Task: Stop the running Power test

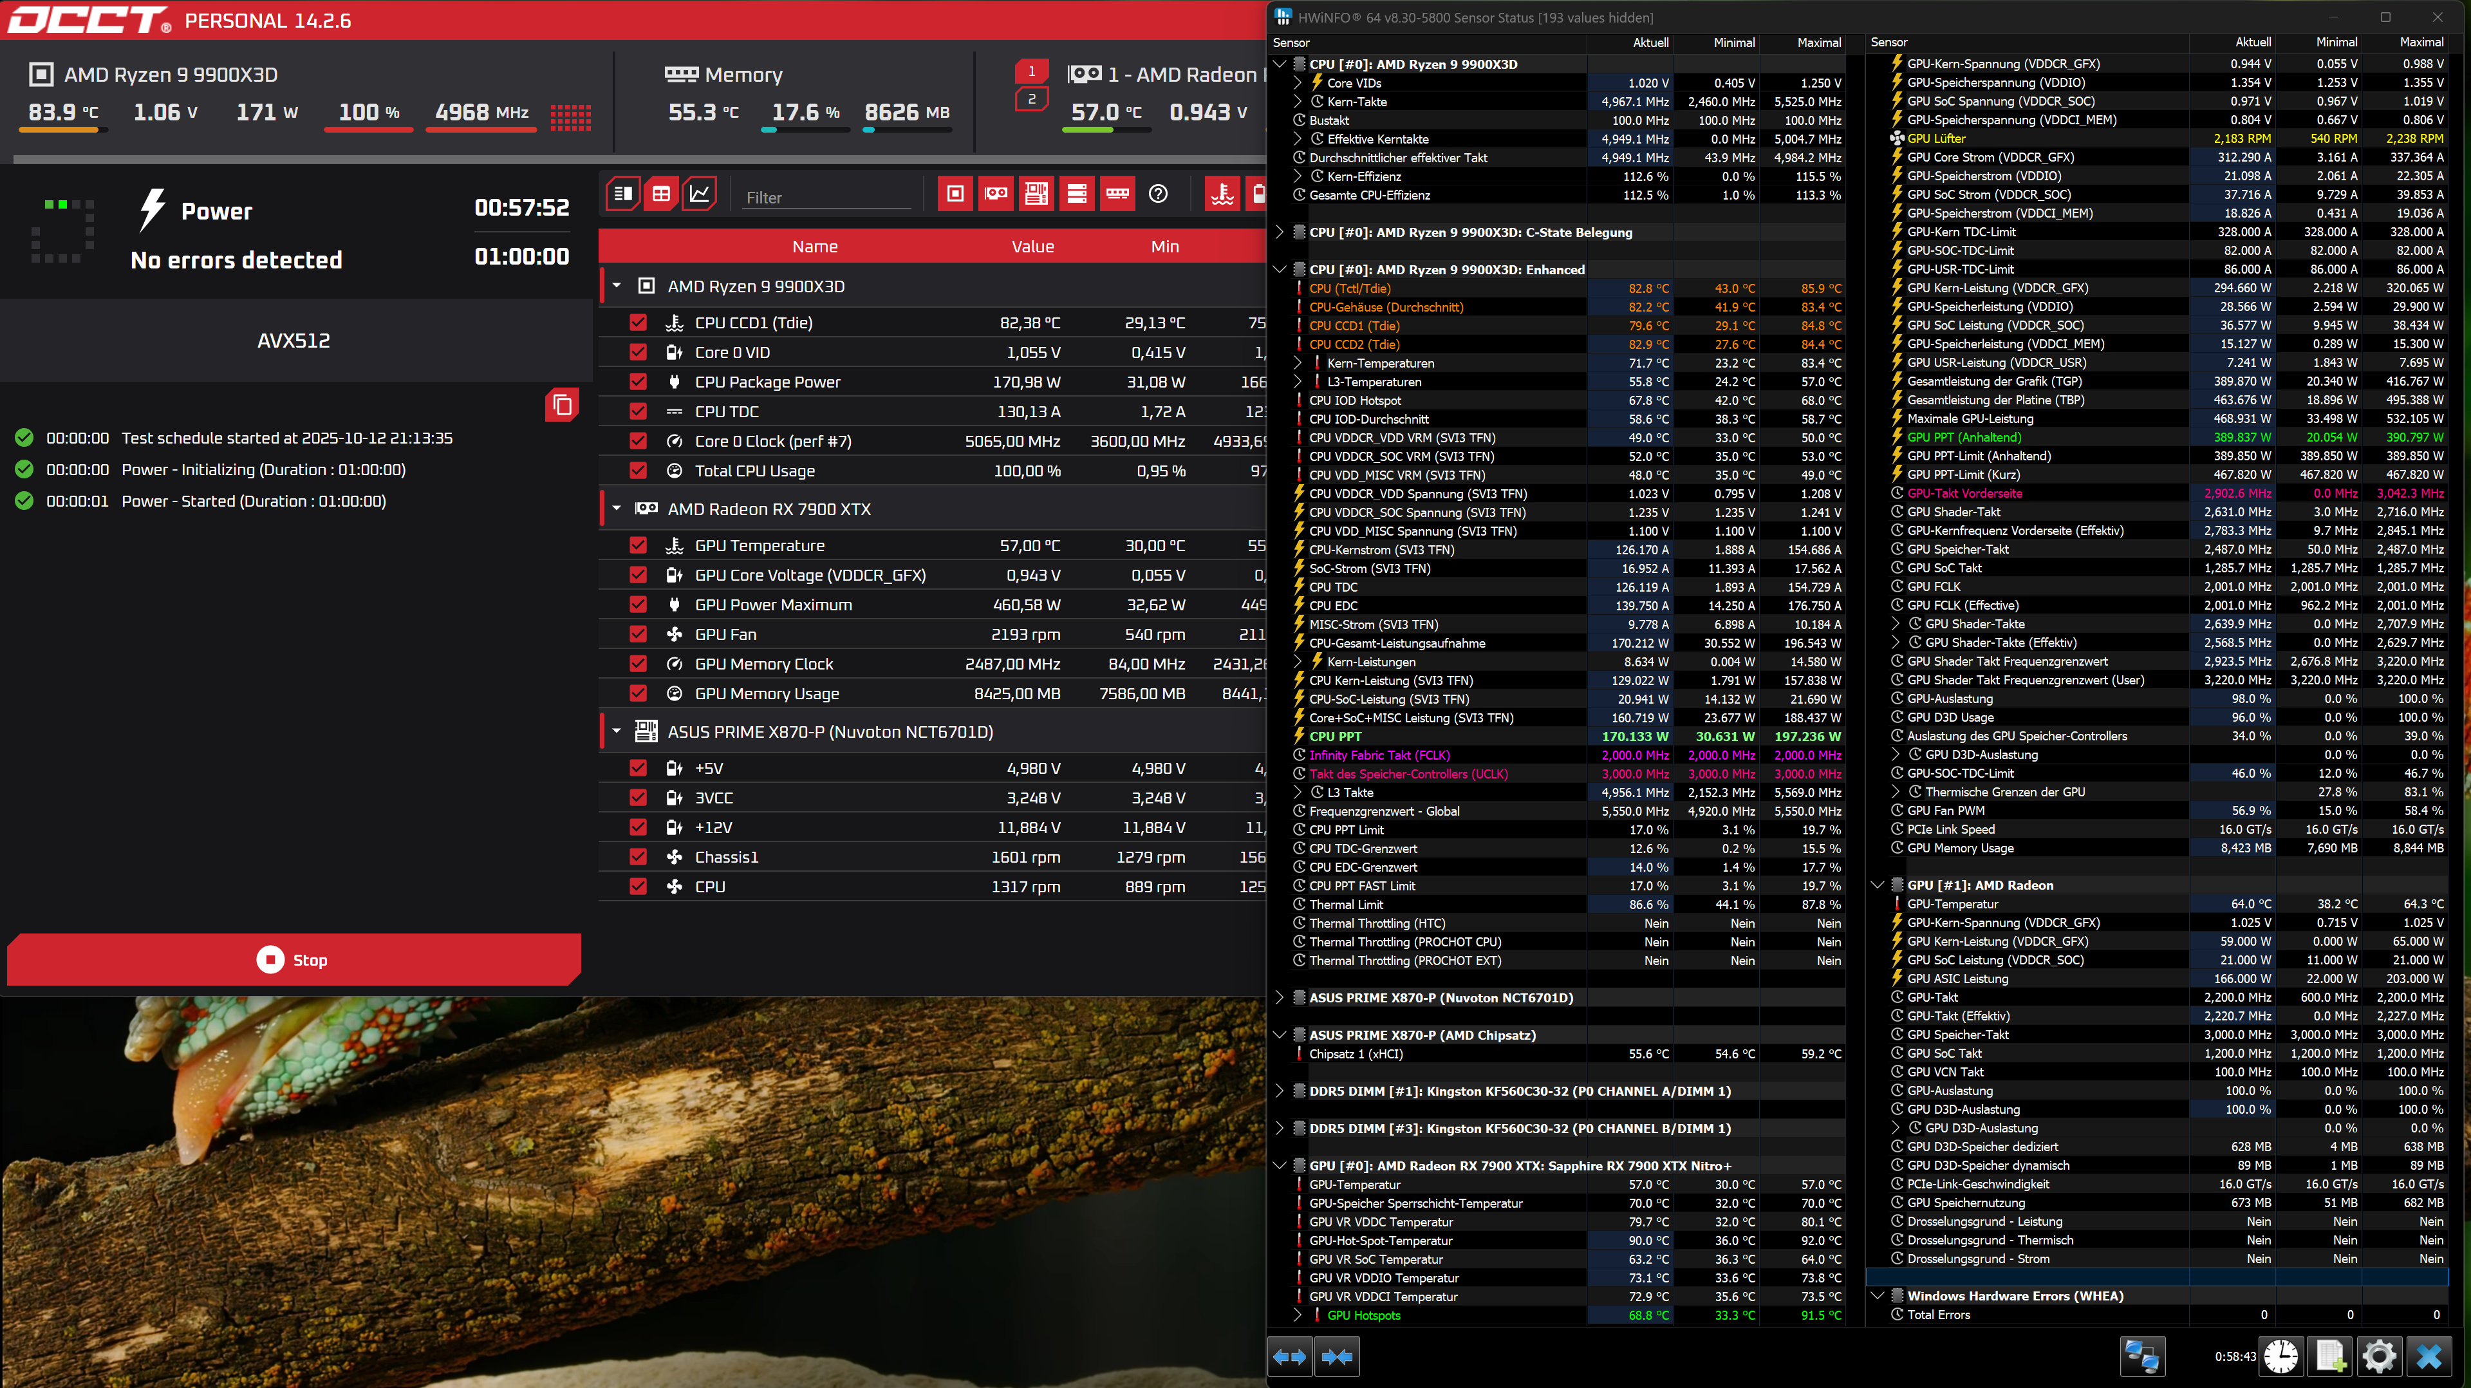Action: point(293,959)
